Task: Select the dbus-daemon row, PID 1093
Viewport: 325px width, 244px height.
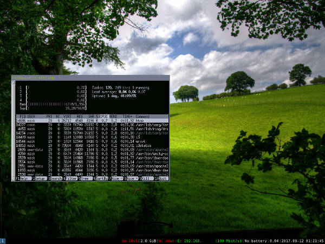Action: [x=92, y=170]
